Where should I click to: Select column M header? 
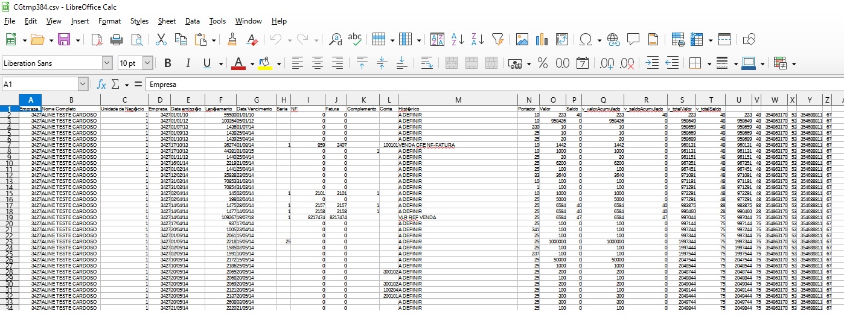[458, 100]
